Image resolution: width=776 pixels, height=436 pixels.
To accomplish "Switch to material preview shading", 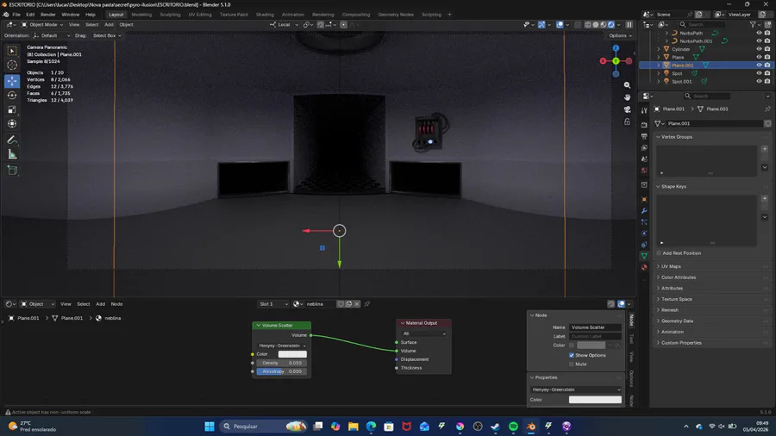I will pyautogui.click(x=604, y=25).
